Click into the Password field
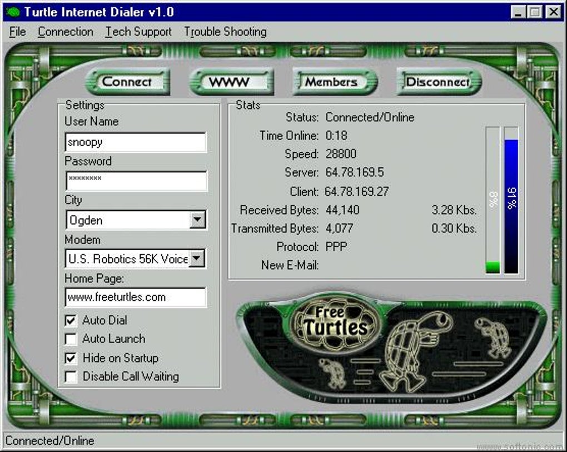Viewport: 567px width, 452px height. pos(136,181)
